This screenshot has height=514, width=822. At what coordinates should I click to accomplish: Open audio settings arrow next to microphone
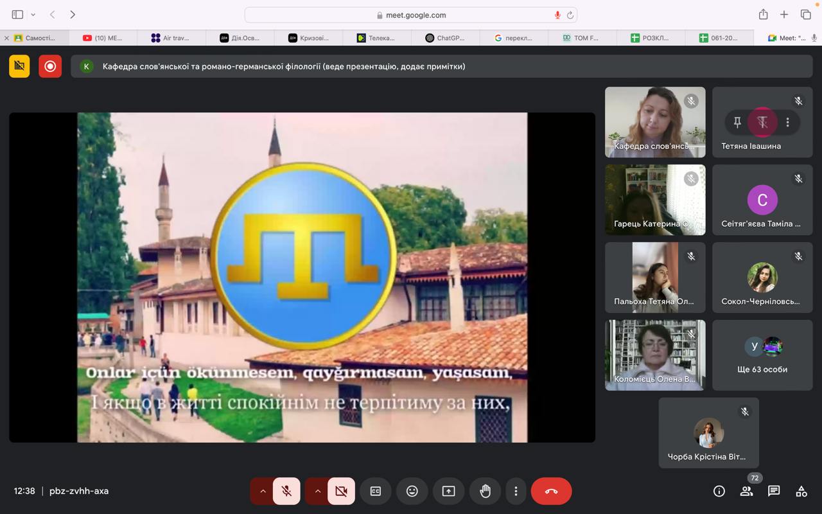(262, 491)
